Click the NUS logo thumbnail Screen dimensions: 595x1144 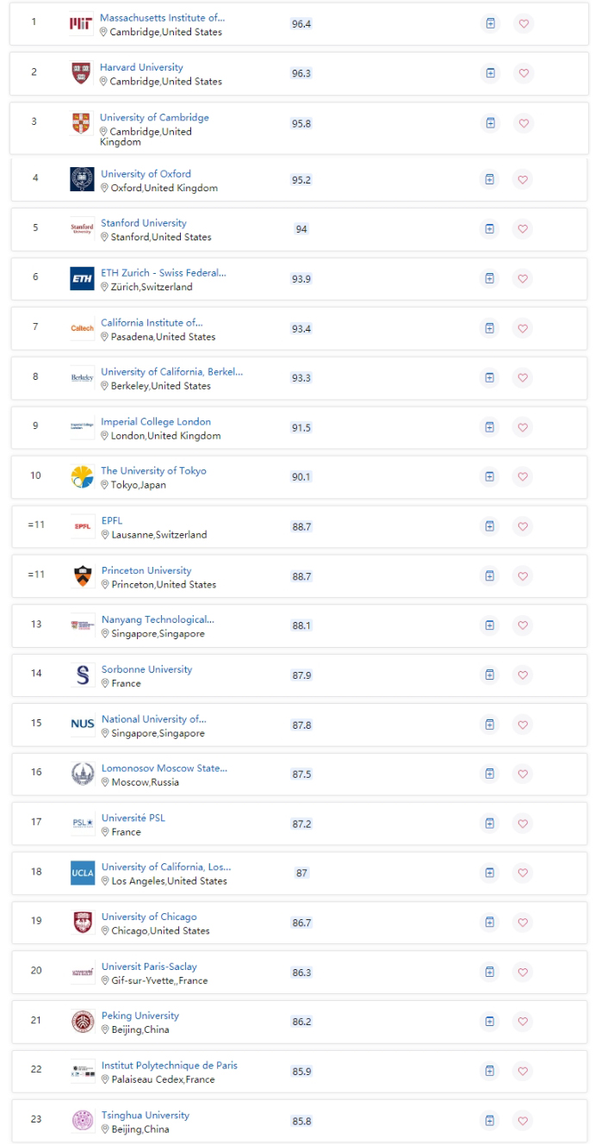82,724
